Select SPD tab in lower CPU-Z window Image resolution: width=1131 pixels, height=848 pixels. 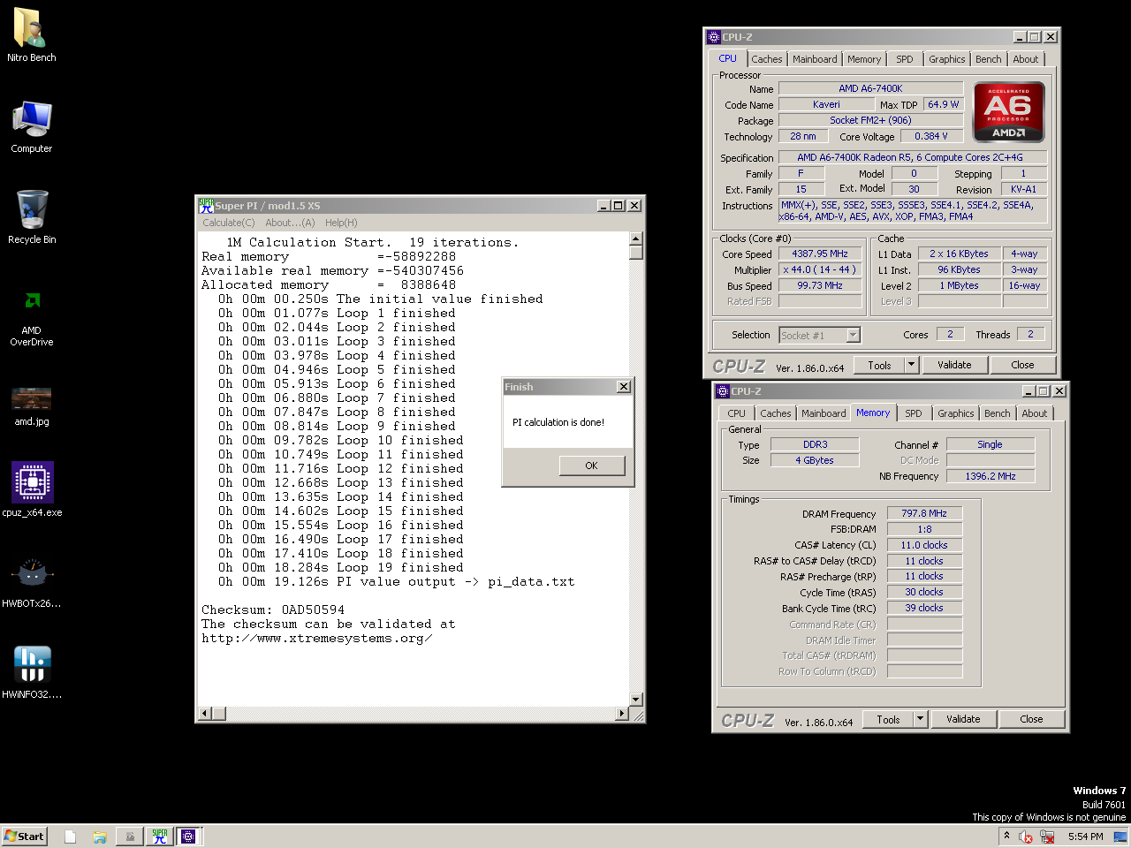point(914,413)
